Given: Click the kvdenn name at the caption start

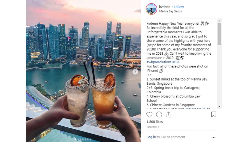Looking at the screenshot, I should [x=152, y=24].
